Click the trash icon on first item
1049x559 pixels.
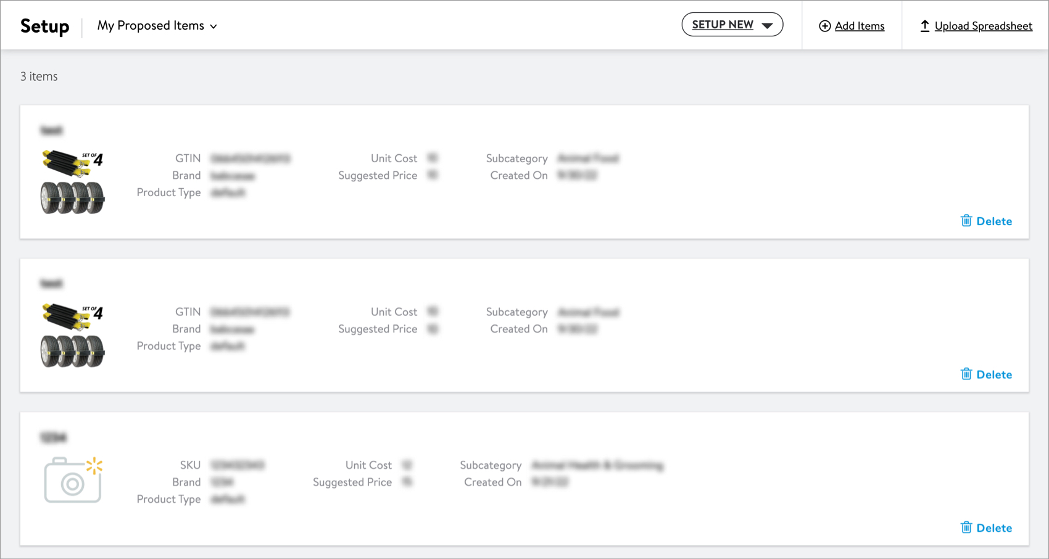(x=966, y=220)
